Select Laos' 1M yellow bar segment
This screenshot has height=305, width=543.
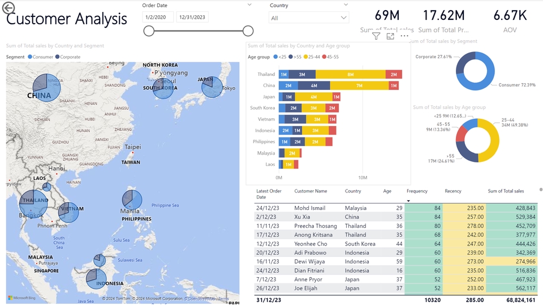(x=288, y=164)
